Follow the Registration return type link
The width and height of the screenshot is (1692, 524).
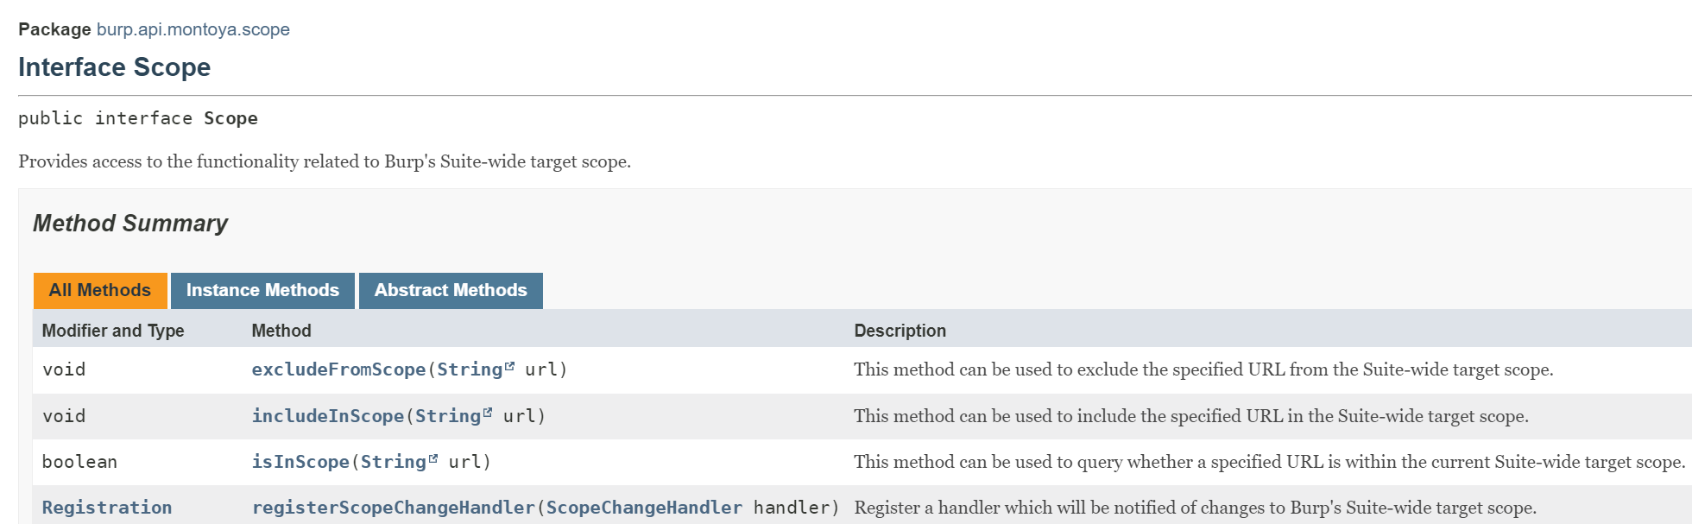click(107, 508)
